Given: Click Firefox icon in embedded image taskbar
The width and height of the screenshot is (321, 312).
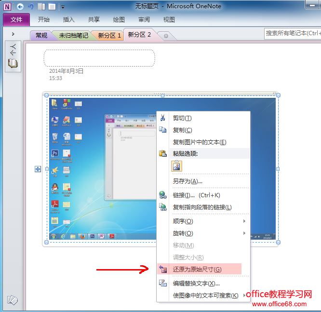Looking at the screenshot, I should [x=82, y=236].
